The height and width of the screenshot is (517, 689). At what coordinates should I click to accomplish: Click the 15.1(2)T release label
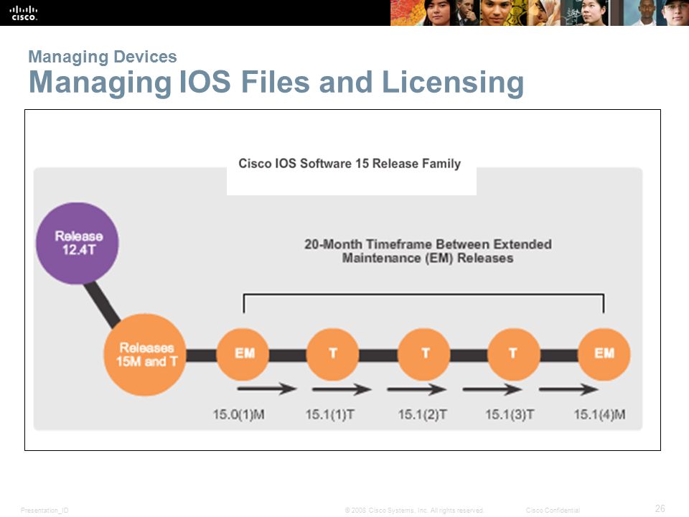click(x=422, y=414)
